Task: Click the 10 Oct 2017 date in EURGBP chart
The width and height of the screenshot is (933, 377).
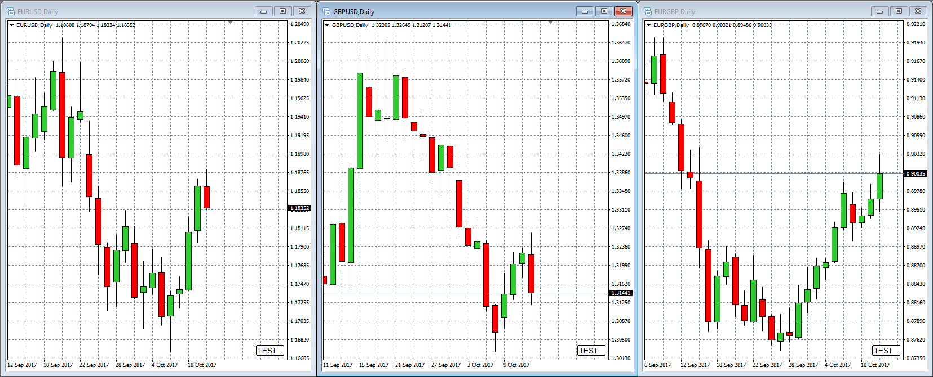Action: click(x=875, y=365)
